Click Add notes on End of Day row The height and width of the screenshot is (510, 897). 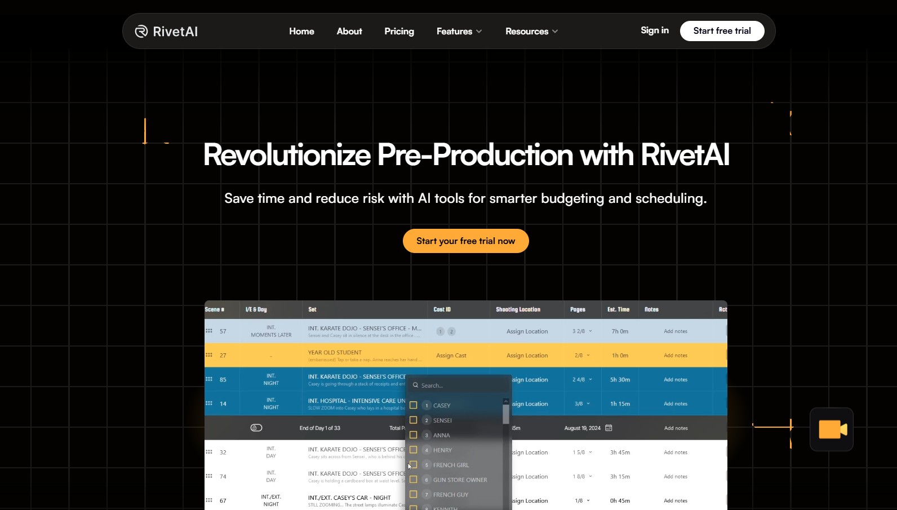point(676,428)
